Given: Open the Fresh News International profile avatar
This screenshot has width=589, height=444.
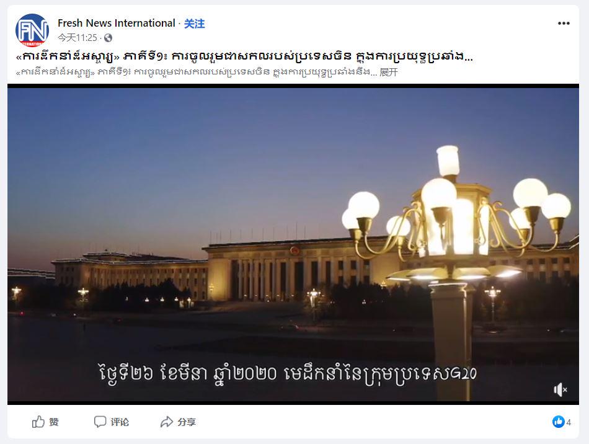Looking at the screenshot, I should point(32,30).
